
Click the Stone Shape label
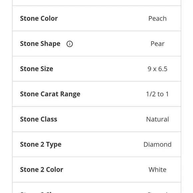coord(40,44)
